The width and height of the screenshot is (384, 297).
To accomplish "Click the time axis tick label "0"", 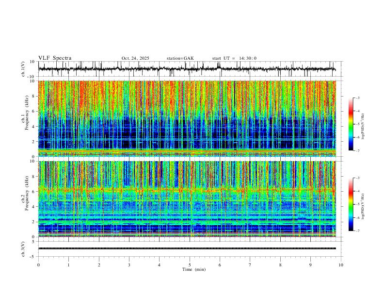I will click(38, 265).
